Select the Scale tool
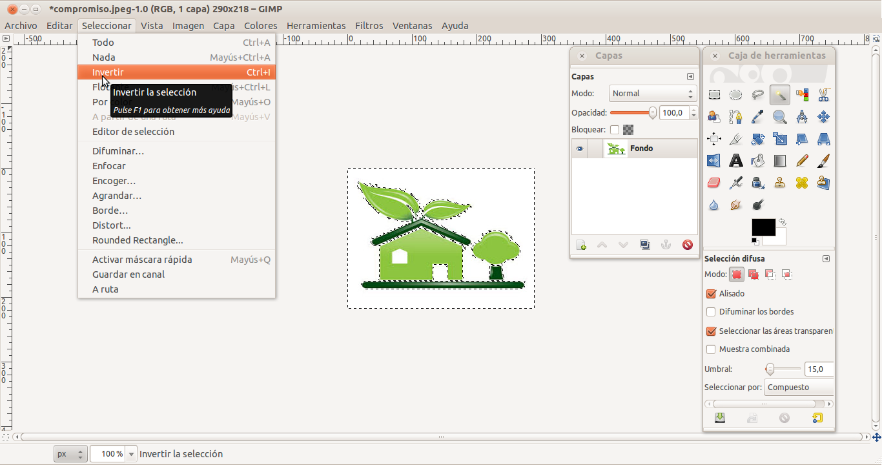Viewport: 882px width, 465px height. coord(780,139)
